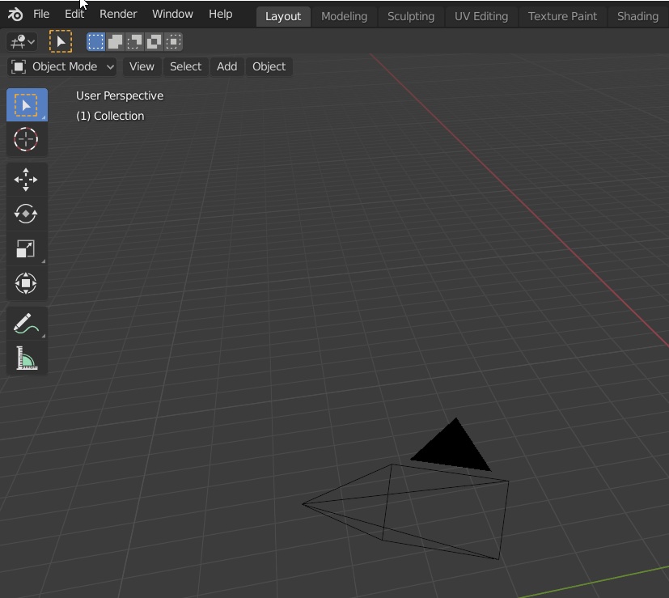Open the File menu
The width and height of the screenshot is (669, 598).
[x=41, y=14]
